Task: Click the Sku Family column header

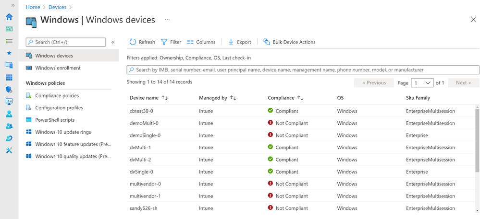Action: click(x=418, y=98)
